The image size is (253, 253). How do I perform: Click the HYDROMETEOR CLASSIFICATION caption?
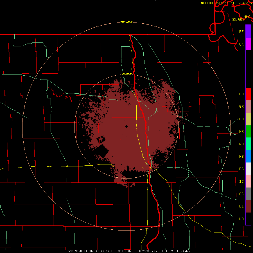click(99, 251)
